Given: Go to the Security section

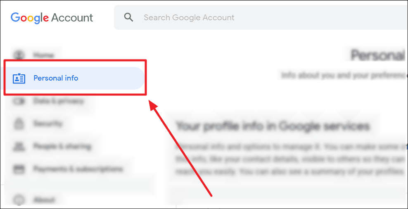Looking at the screenshot, I should click(47, 123).
